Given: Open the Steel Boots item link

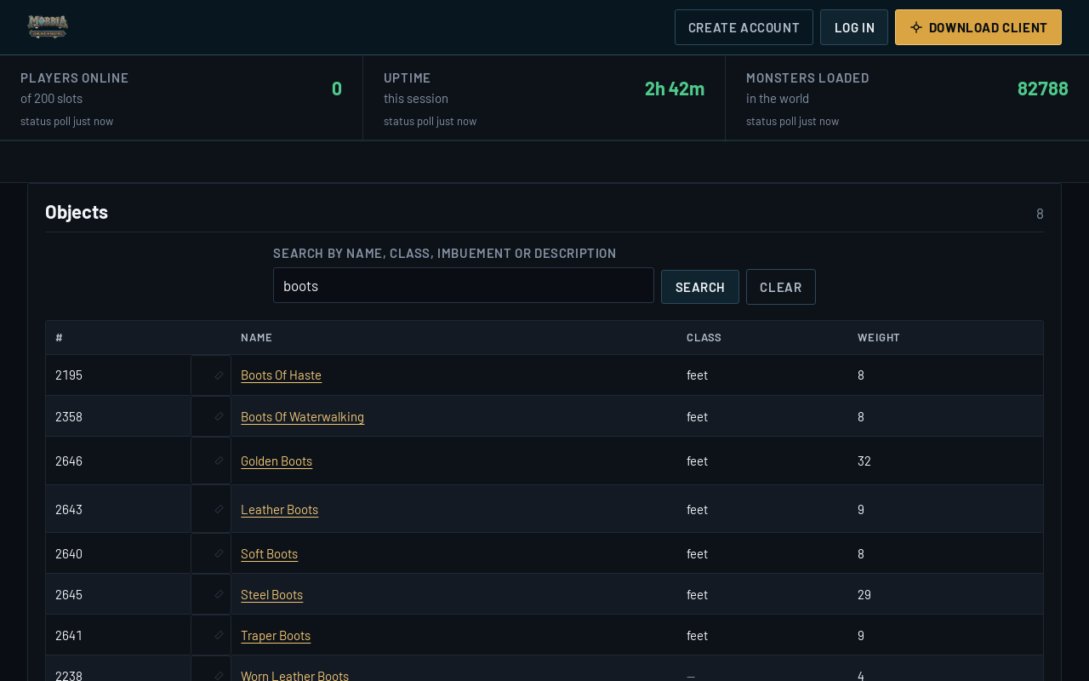Looking at the screenshot, I should pyautogui.click(x=271, y=594).
